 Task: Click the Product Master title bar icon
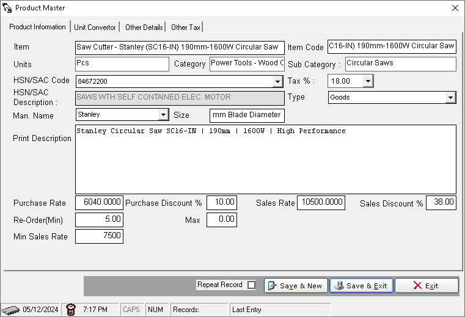point(7,8)
